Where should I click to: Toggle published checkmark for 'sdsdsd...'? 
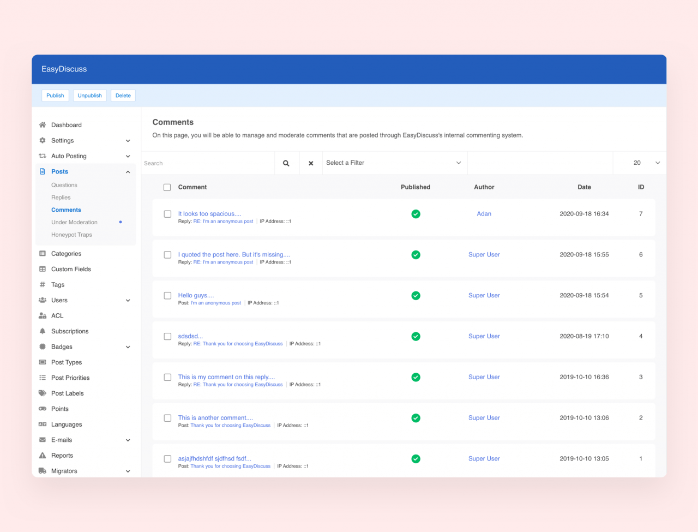416,337
